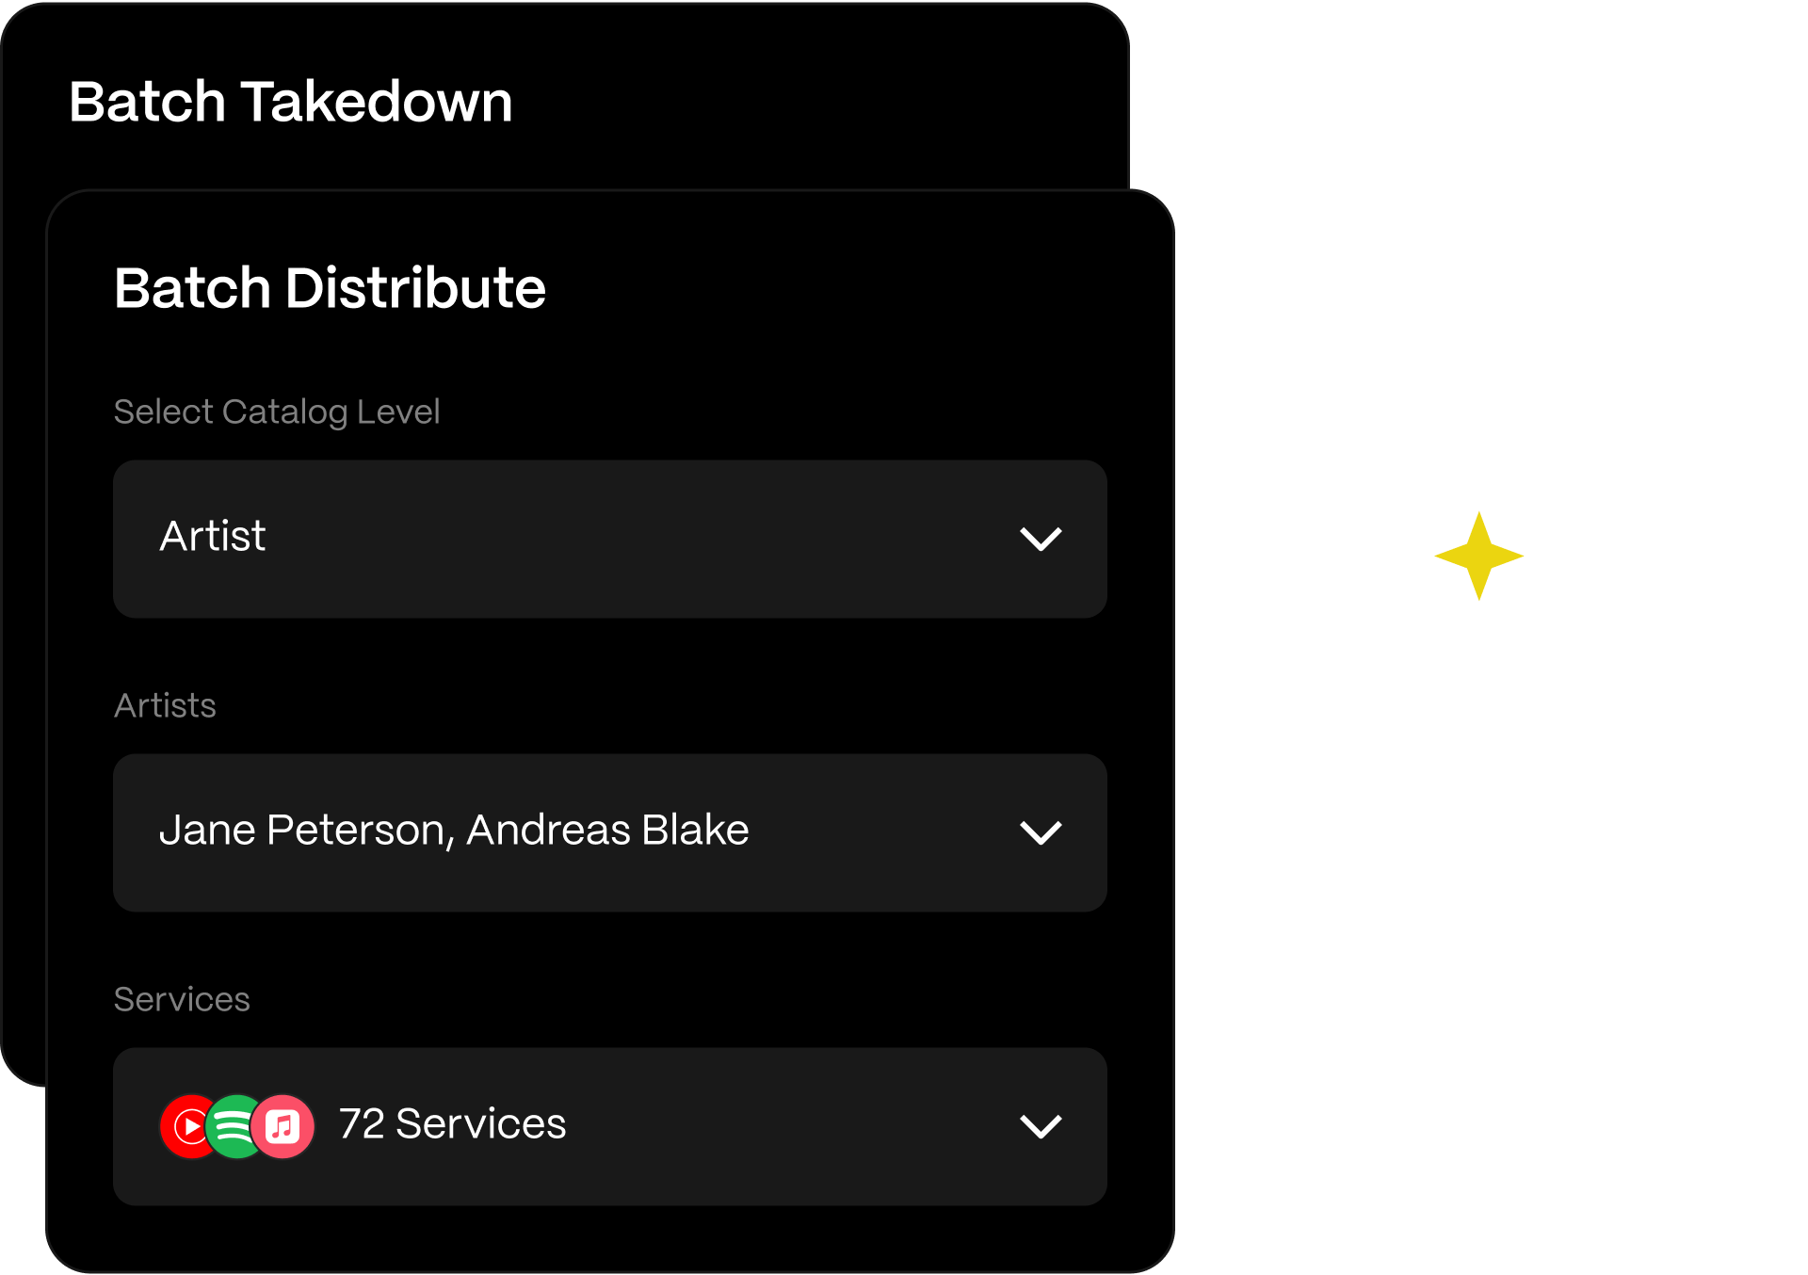Click the Apple Music service icon

[282, 1126]
